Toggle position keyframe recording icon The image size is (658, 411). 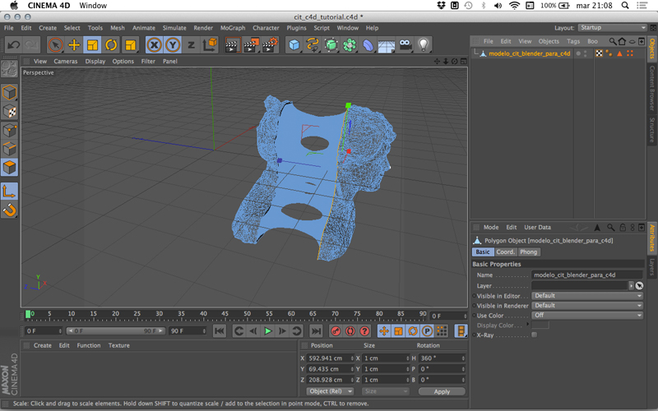[384, 331]
